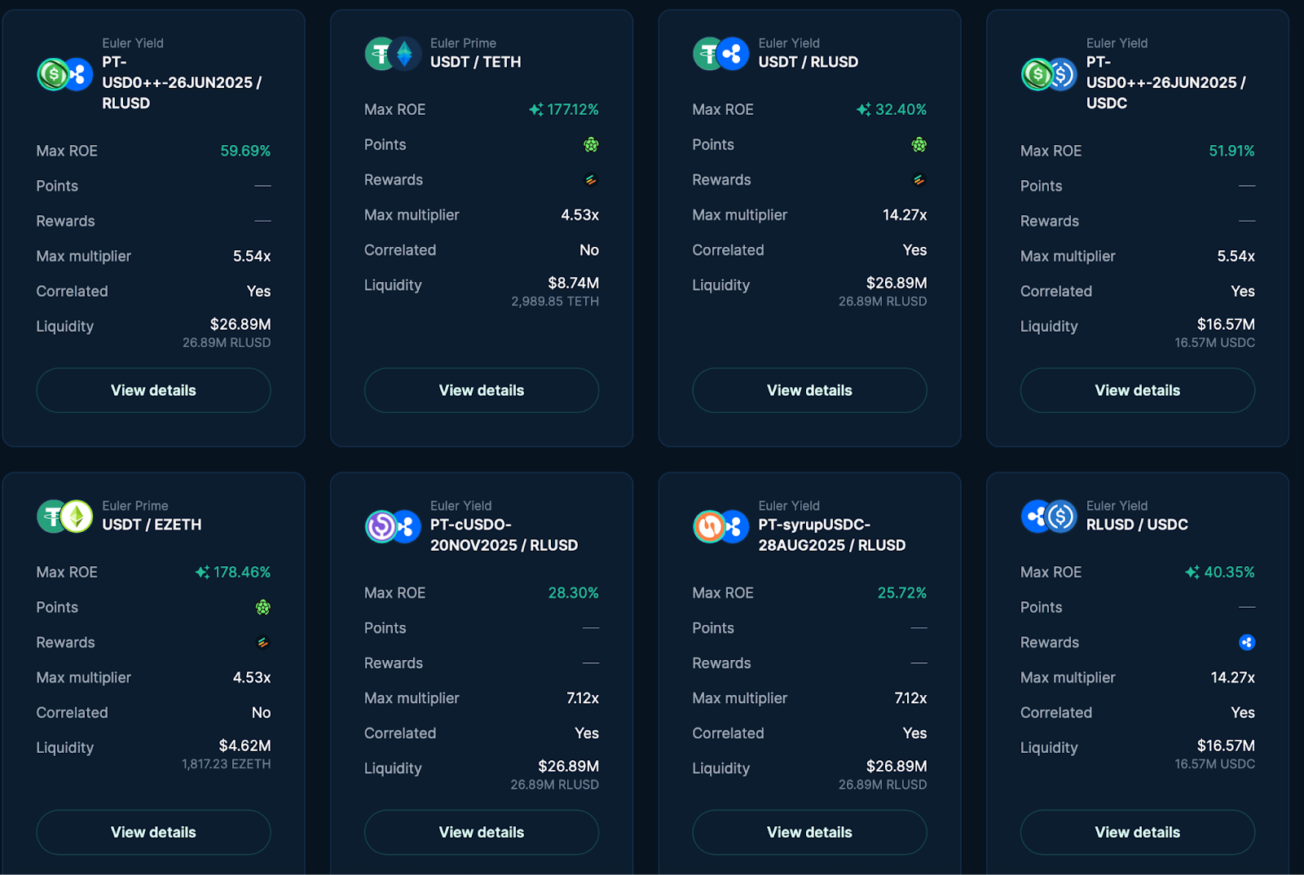Click the USDT / TETH token pair icon

[393, 55]
